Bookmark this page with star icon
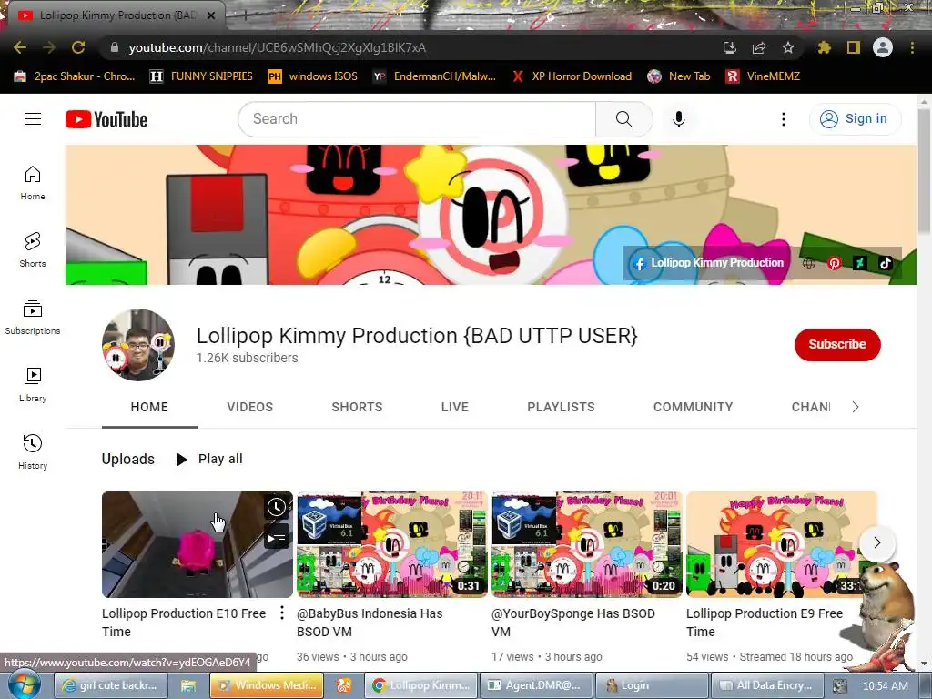 787,47
